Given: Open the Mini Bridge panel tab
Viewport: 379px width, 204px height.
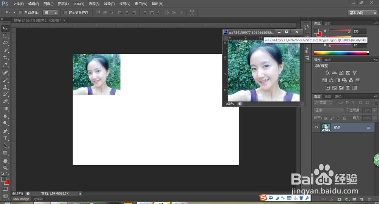Looking at the screenshot, I should pos(21,199).
